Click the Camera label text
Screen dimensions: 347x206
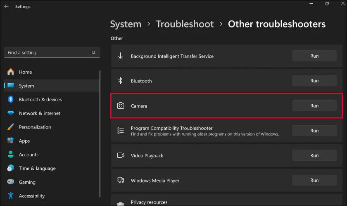click(x=139, y=106)
